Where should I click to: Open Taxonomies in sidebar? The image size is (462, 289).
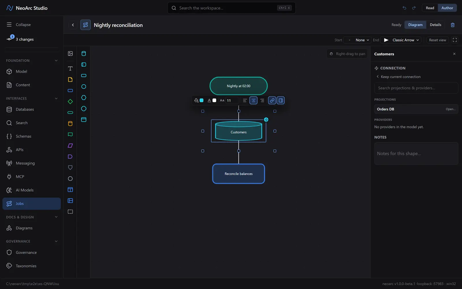(32, 266)
